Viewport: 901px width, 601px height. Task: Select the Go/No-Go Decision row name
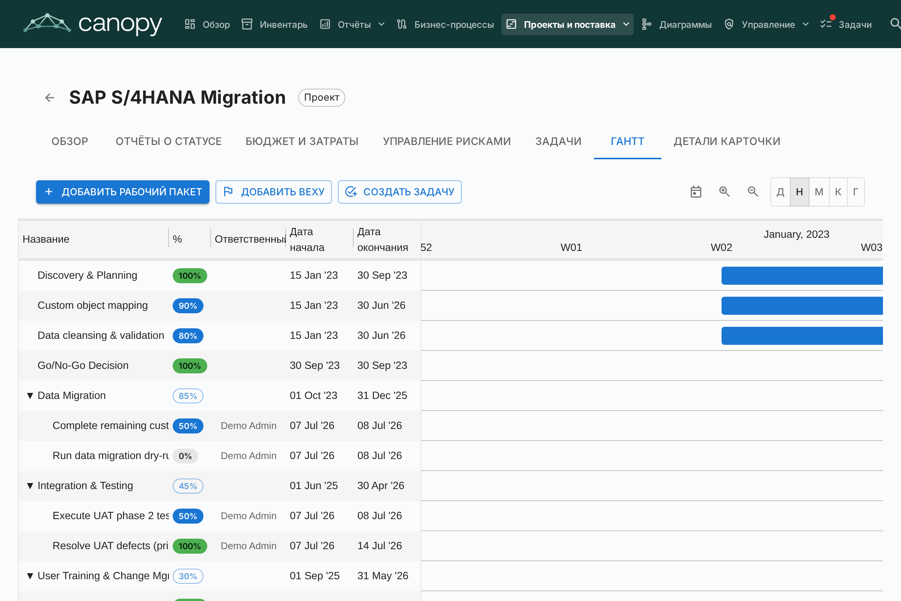click(83, 365)
